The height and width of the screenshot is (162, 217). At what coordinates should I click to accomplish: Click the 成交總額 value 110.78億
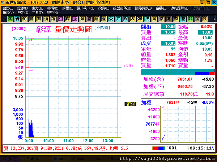[x=189, y=94]
